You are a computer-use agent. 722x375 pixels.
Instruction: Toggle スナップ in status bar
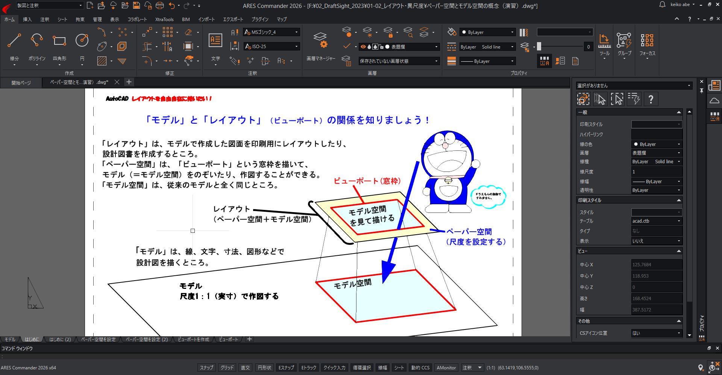pyautogui.click(x=206, y=367)
